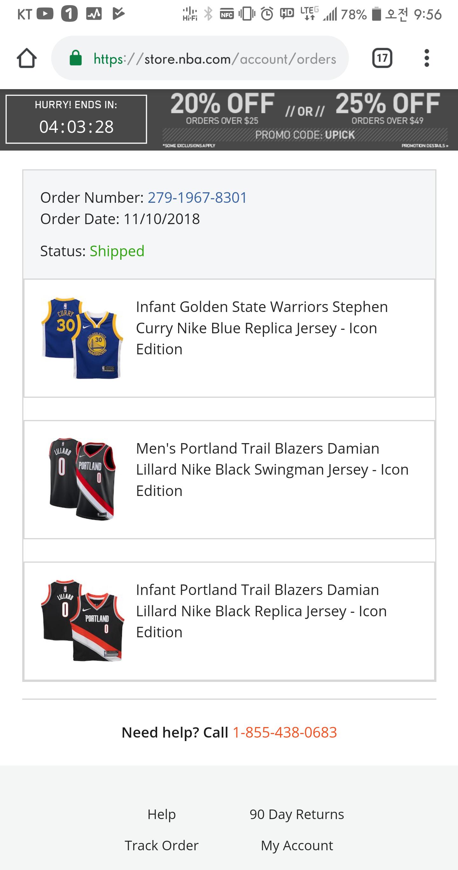458x870 pixels.
Task: Call the help number 1-855-438-0683
Action: [x=285, y=732]
